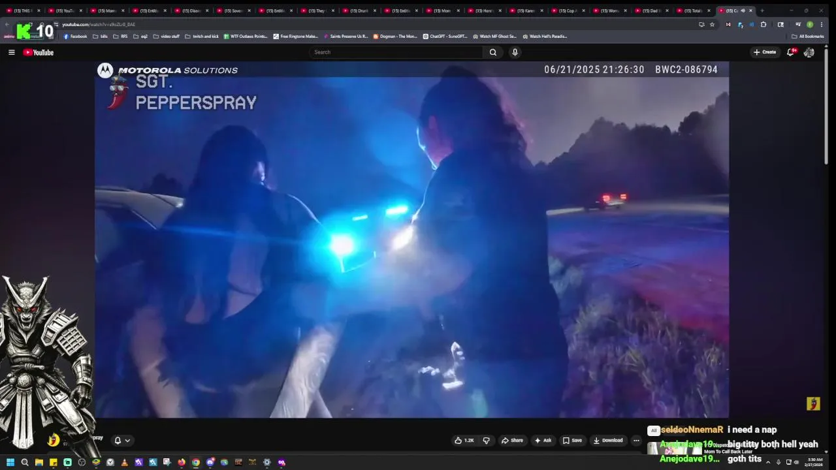
Task: Switch to the (15) Dad tab
Action: [652, 10]
